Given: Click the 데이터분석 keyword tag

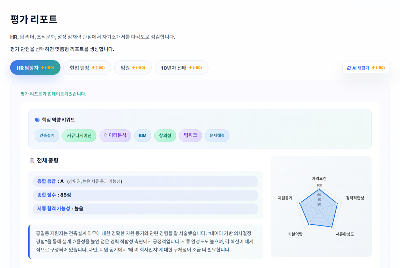Looking at the screenshot, I should 115,135.
